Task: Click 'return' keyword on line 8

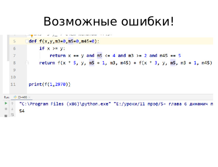Action: [x=47, y=63]
